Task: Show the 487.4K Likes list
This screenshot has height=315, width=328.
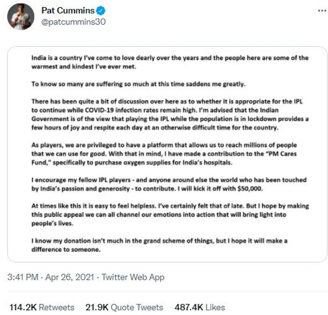Action: [200, 307]
